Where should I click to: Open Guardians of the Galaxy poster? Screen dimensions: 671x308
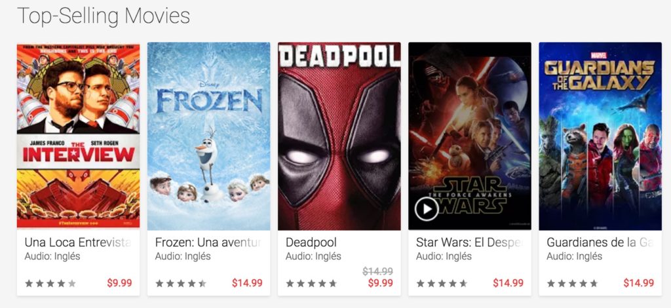tap(600, 136)
